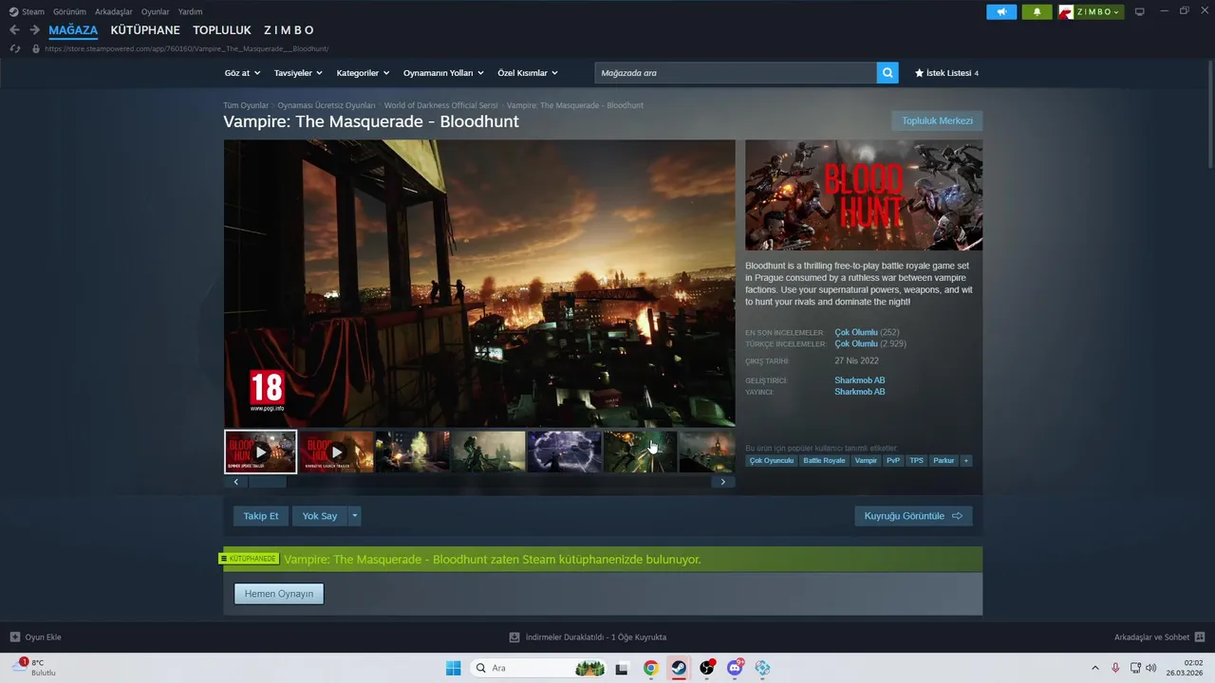Open World of Darkness Official Serisi breadcrumb
This screenshot has width=1215, height=683.
tap(441, 105)
